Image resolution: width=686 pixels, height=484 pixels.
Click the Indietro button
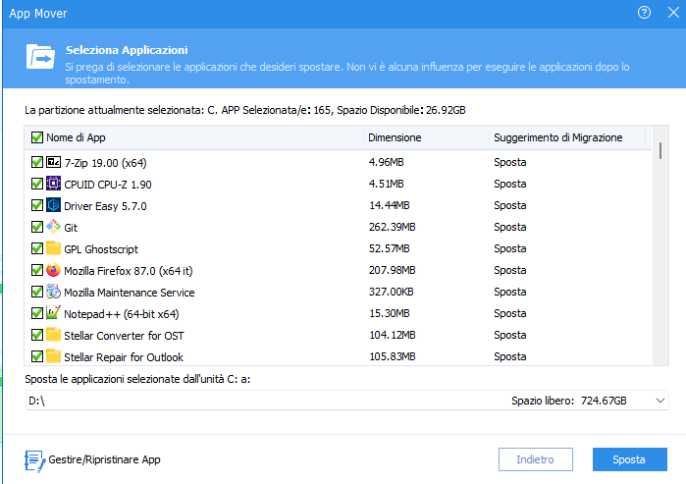[536, 459]
